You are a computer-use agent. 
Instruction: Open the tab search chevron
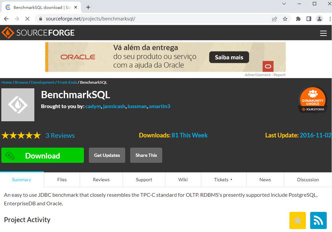coord(283,4)
